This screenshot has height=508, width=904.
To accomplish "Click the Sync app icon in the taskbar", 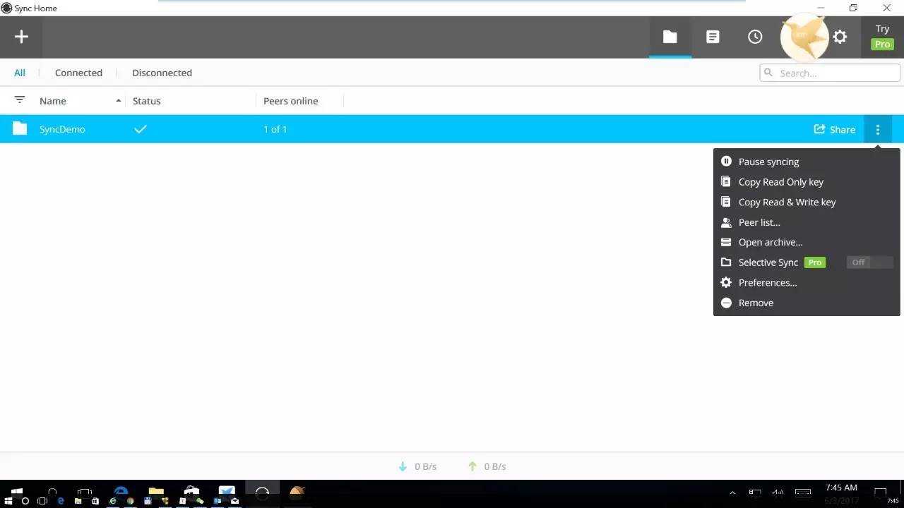I will pos(262,493).
